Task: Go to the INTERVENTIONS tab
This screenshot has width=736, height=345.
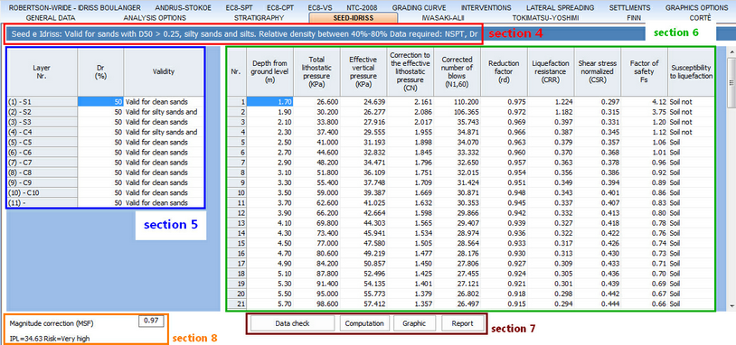Action: [x=486, y=7]
